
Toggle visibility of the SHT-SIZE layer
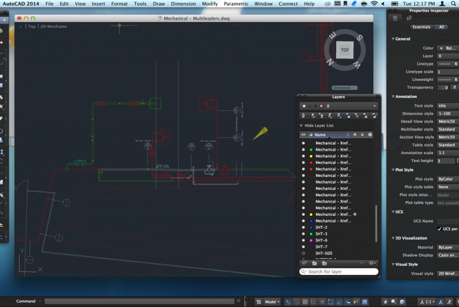[303, 253]
